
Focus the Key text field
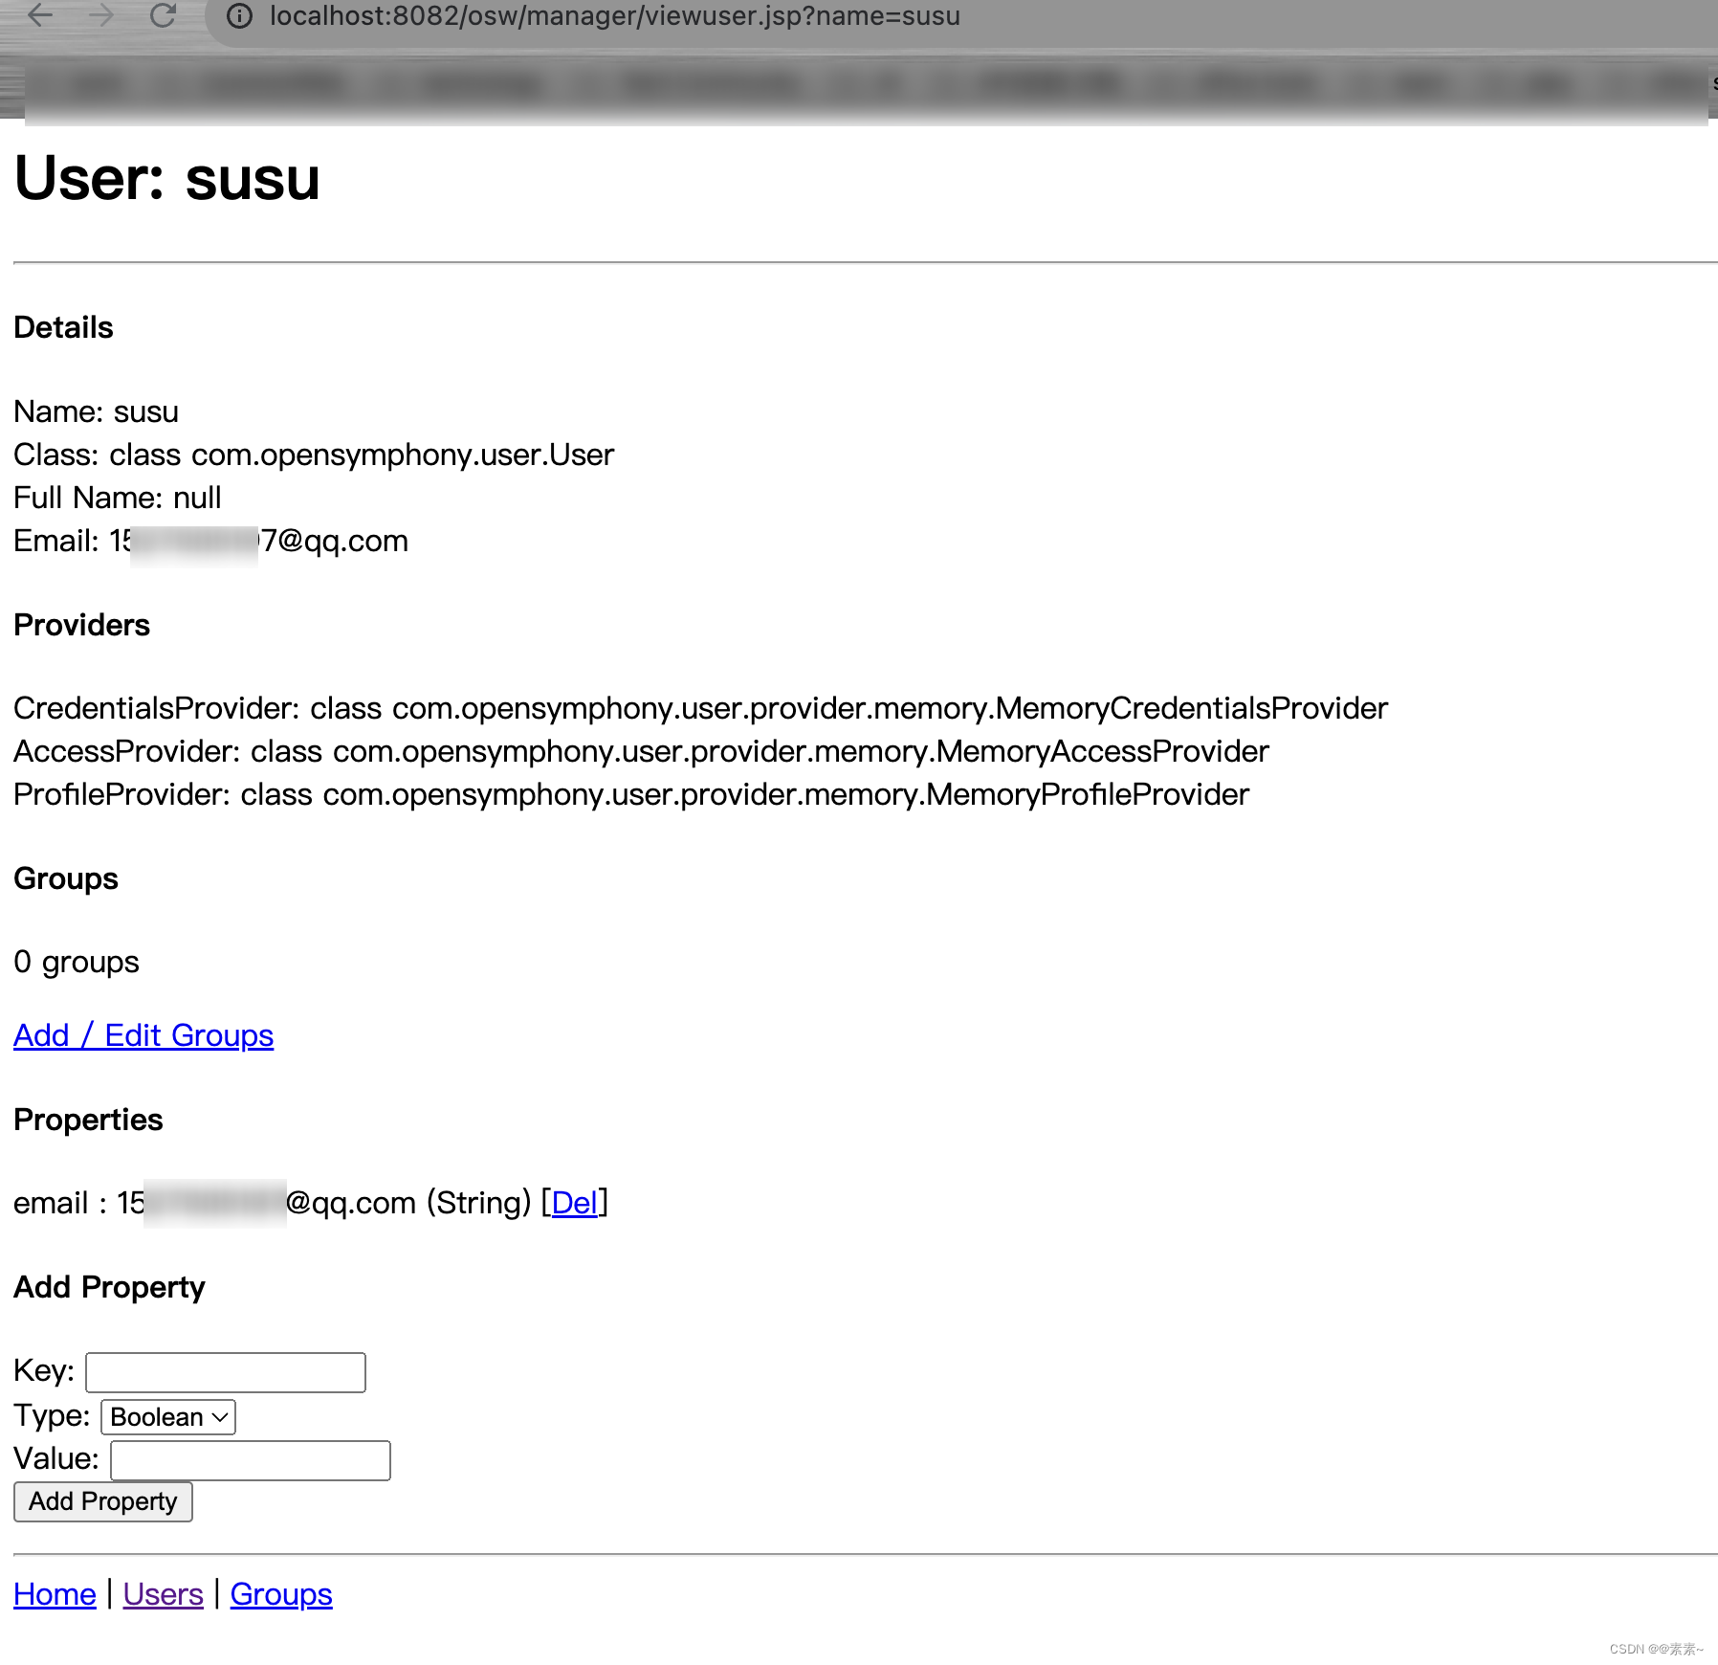tap(224, 1371)
